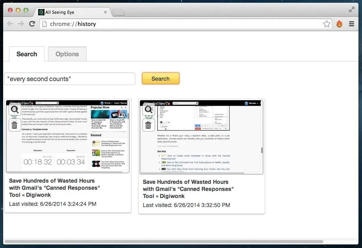
Task: Open title link of 3:24:24 PM result
Action: pyautogui.click(x=54, y=188)
